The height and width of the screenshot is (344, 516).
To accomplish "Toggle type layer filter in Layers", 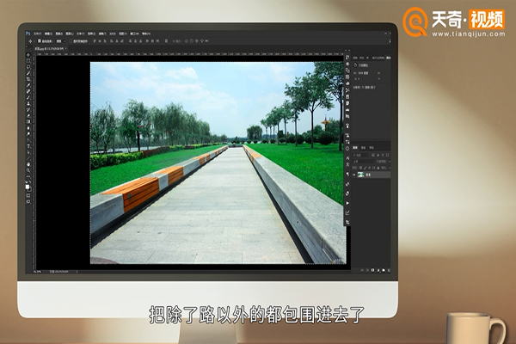I will 383,155.
